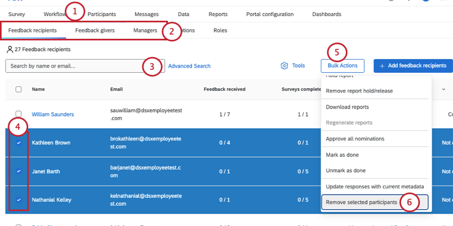Screen dimensions: 453x226
Task: Select the Roles sub-tab
Action: pyautogui.click(x=220, y=30)
